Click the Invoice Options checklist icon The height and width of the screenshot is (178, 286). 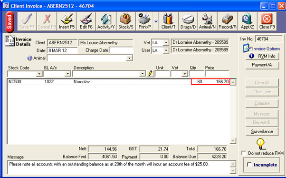pyautogui.click(x=247, y=48)
